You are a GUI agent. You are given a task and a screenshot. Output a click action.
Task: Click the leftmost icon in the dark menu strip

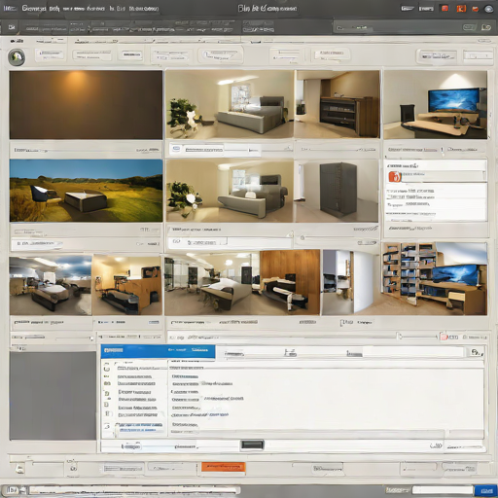click(x=12, y=27)
